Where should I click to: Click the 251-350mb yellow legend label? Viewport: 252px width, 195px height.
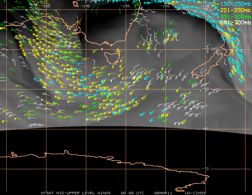(x=235, y=10)
